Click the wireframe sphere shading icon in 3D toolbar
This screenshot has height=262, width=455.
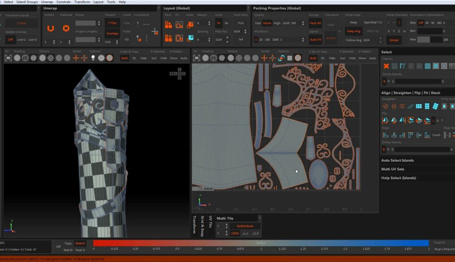(x=25, y=58)
